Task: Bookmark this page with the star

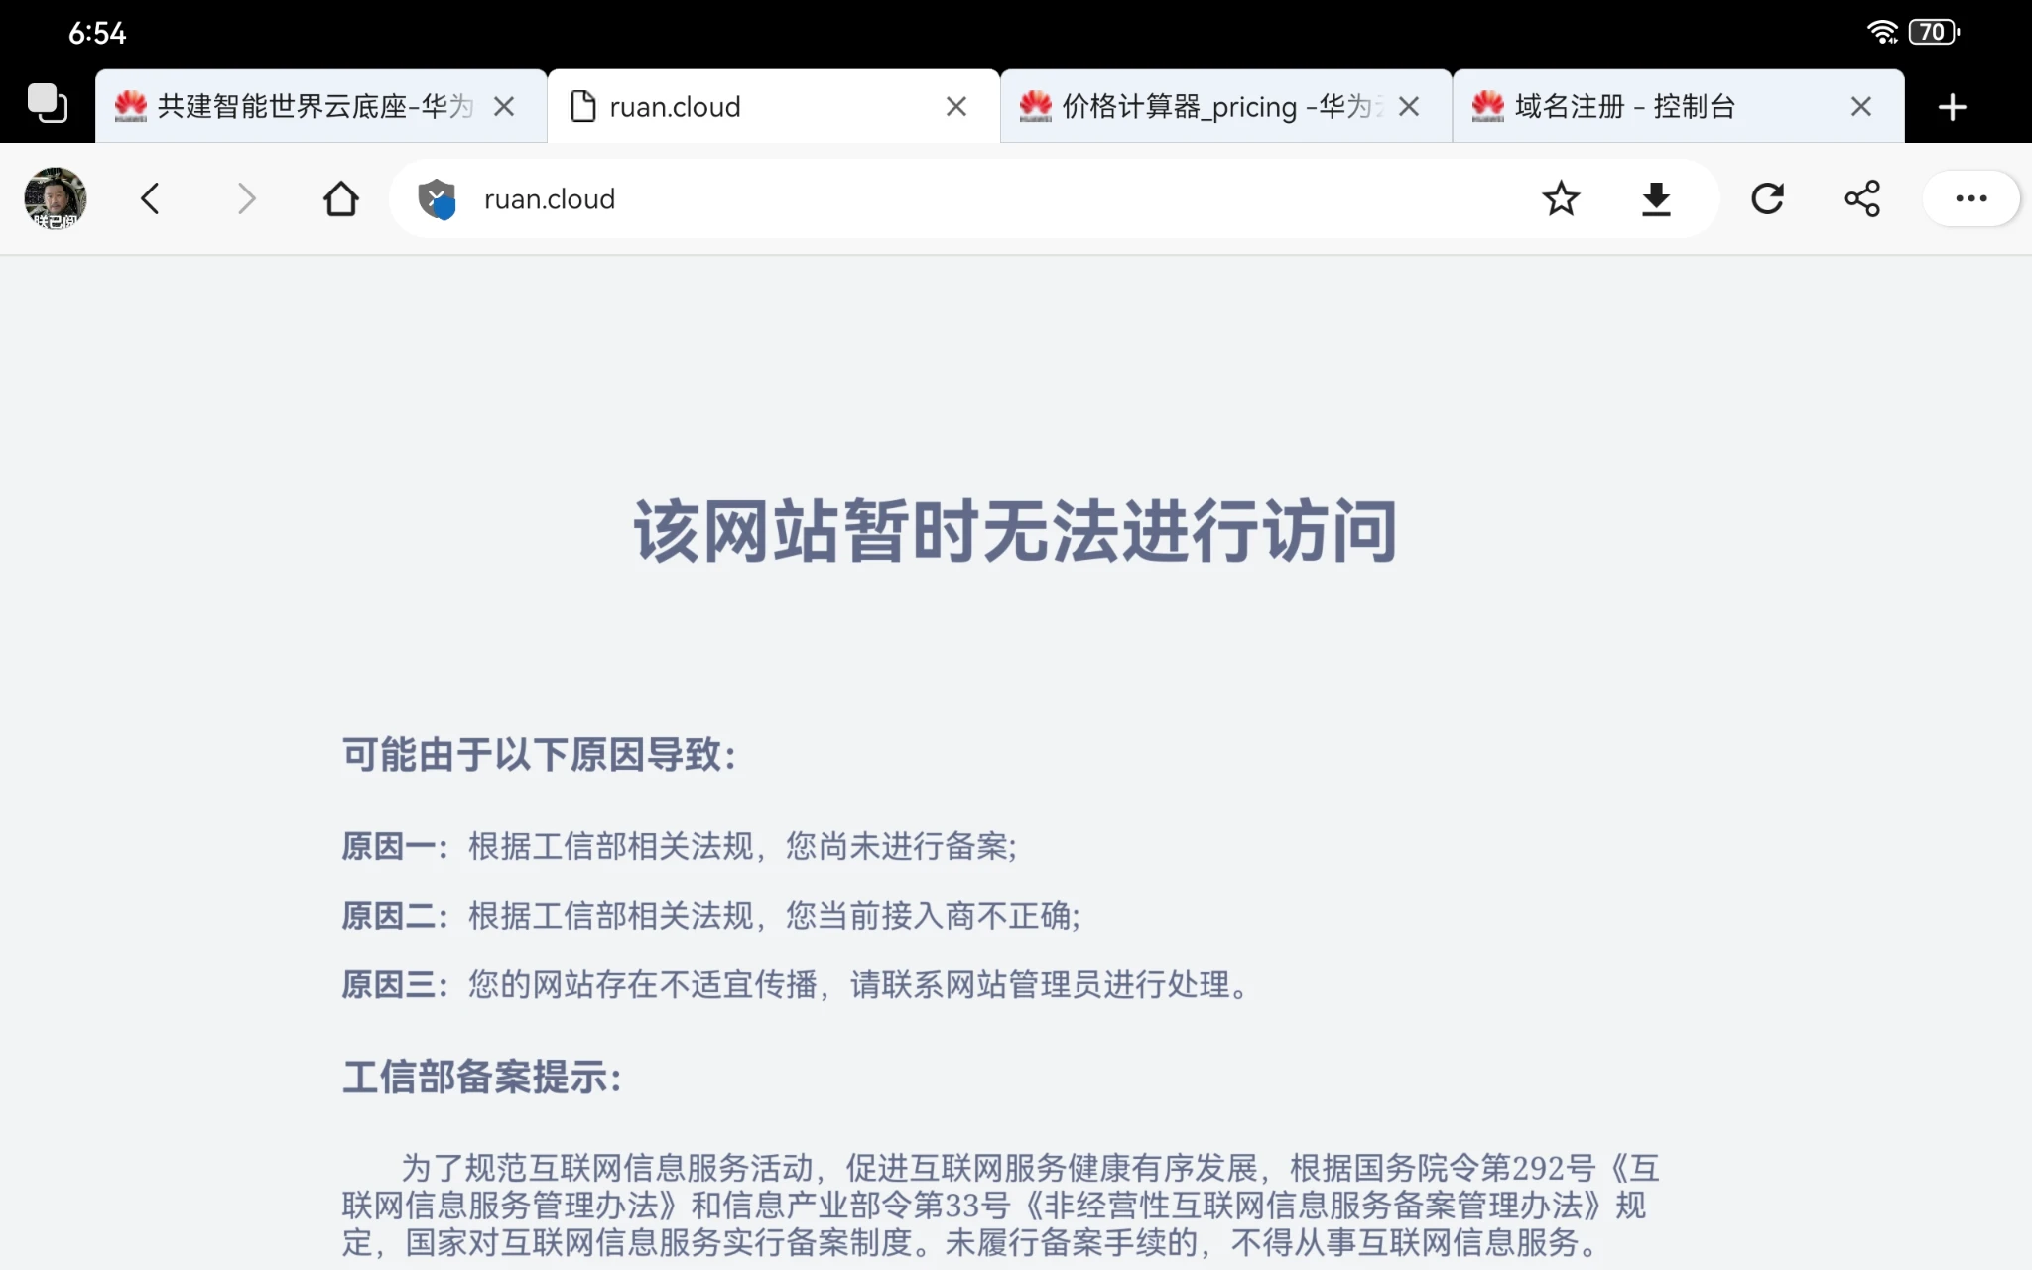Action: pos(1560,198)
